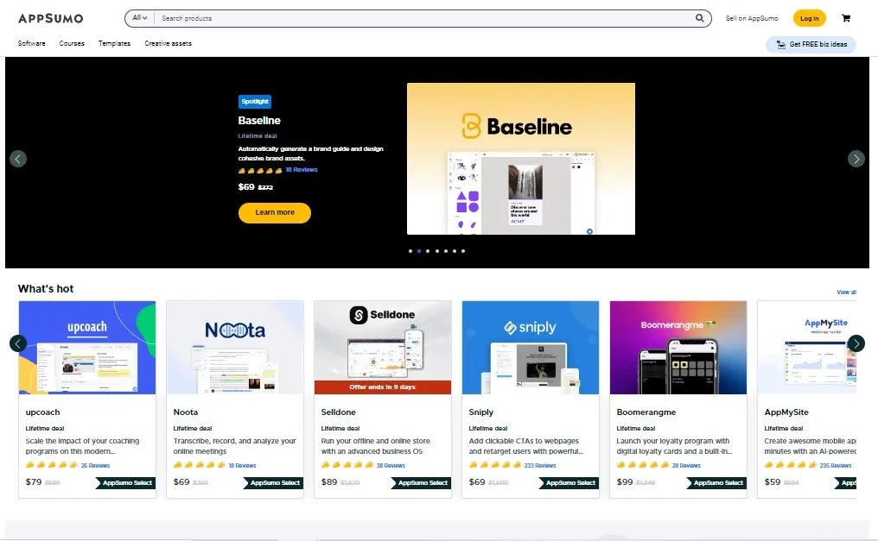
Task: Click Baseline title in hero banner
Action: point(259,121)
